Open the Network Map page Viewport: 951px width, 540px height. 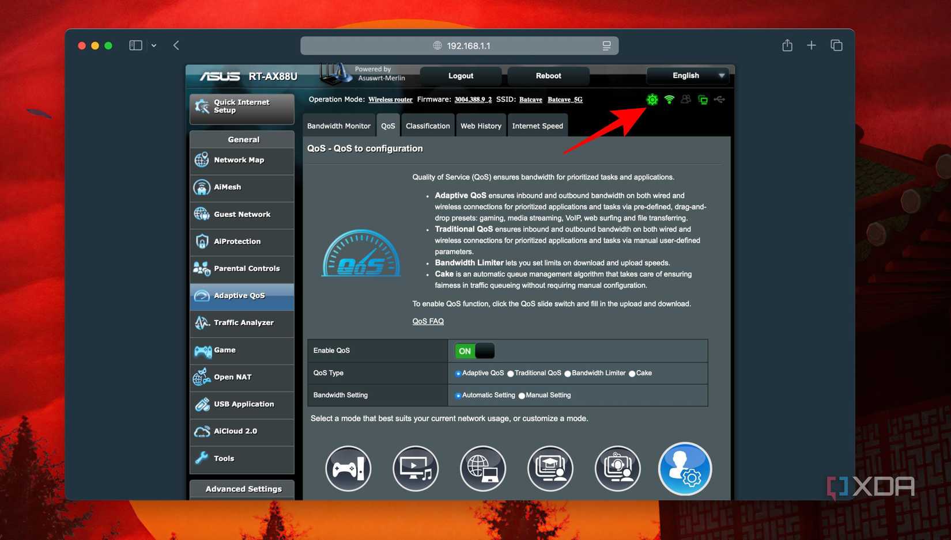click(x=238, y=160)
